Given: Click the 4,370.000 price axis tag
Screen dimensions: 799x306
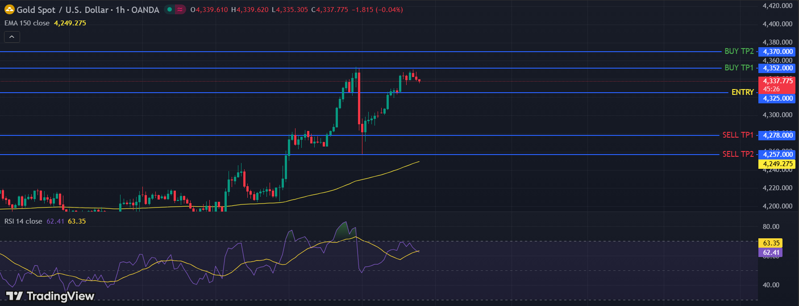Looking at the screenshot, I should click(x=778, y=52).
